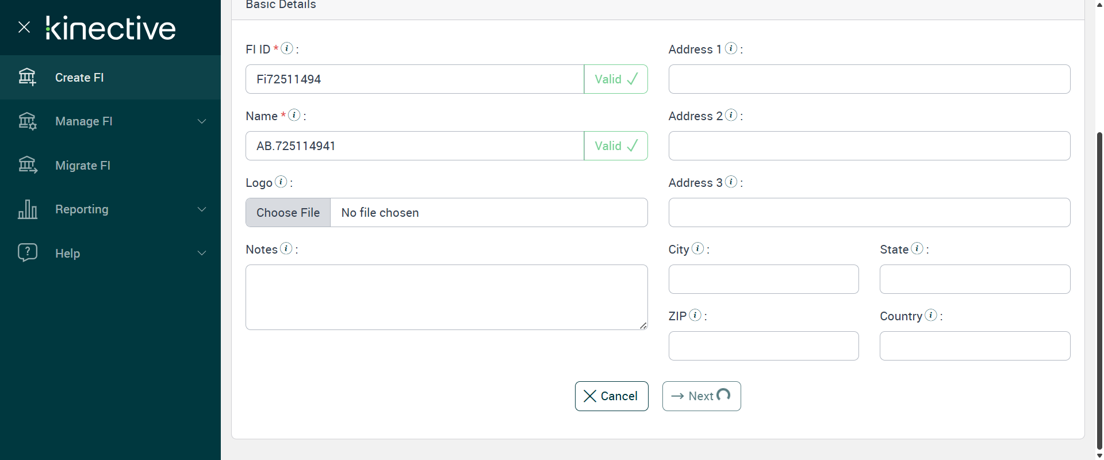
Task: Click the Next button
Action: tap(701, 396)
